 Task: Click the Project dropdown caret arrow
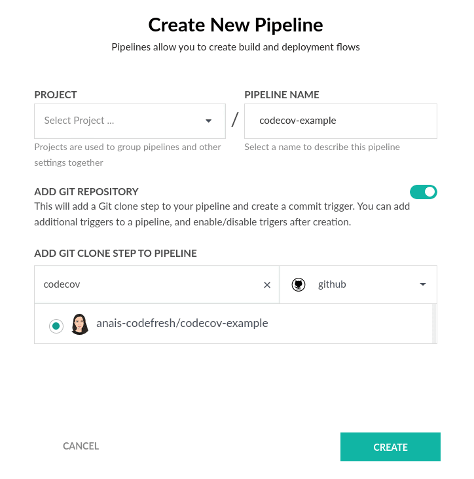[x=209, y=121]
